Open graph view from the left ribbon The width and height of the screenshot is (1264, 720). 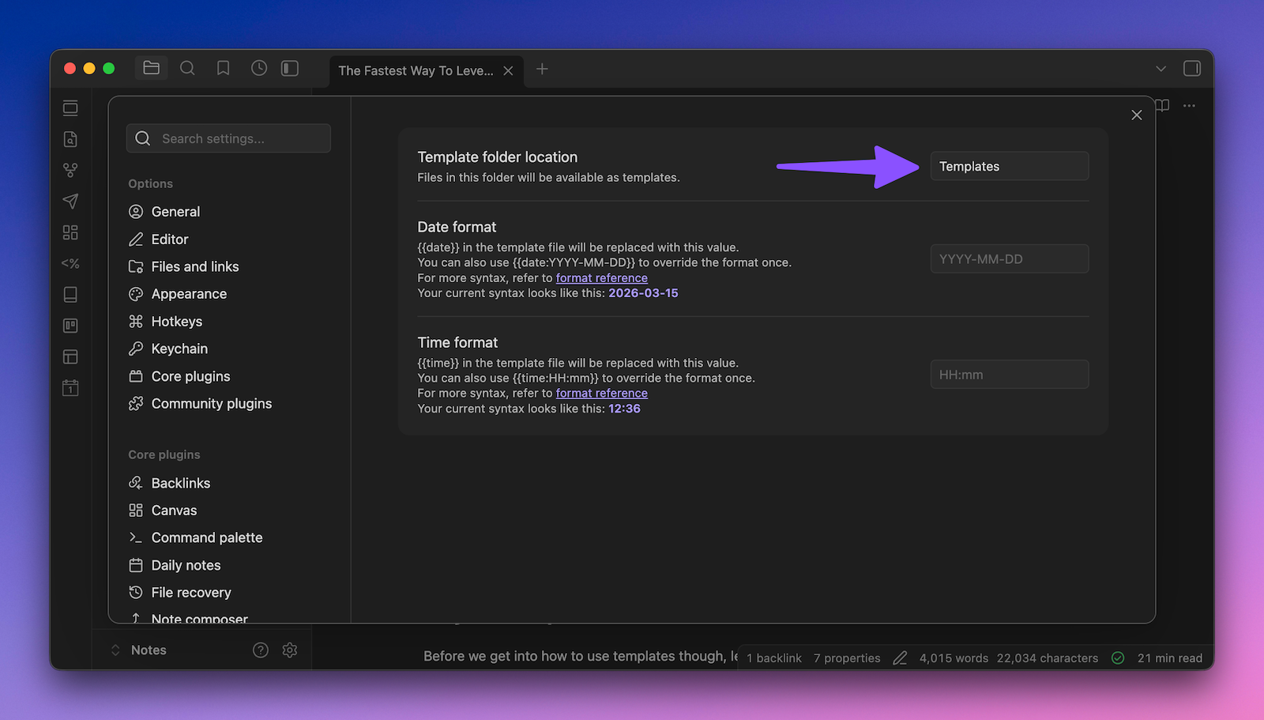click(70, 170)
